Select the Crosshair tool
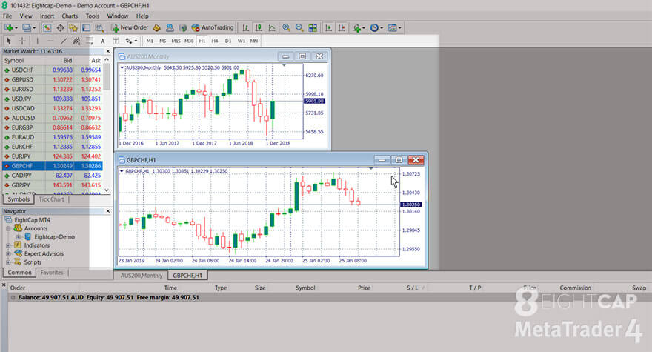This screenshot has width=652, height=352. (x=22, y=41)
